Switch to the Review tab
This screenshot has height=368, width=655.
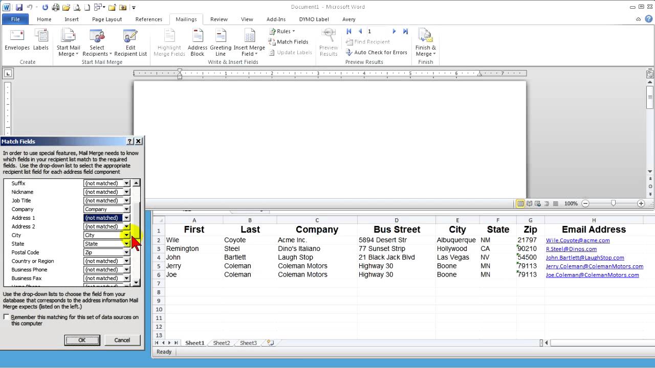[x=219, y=19]
